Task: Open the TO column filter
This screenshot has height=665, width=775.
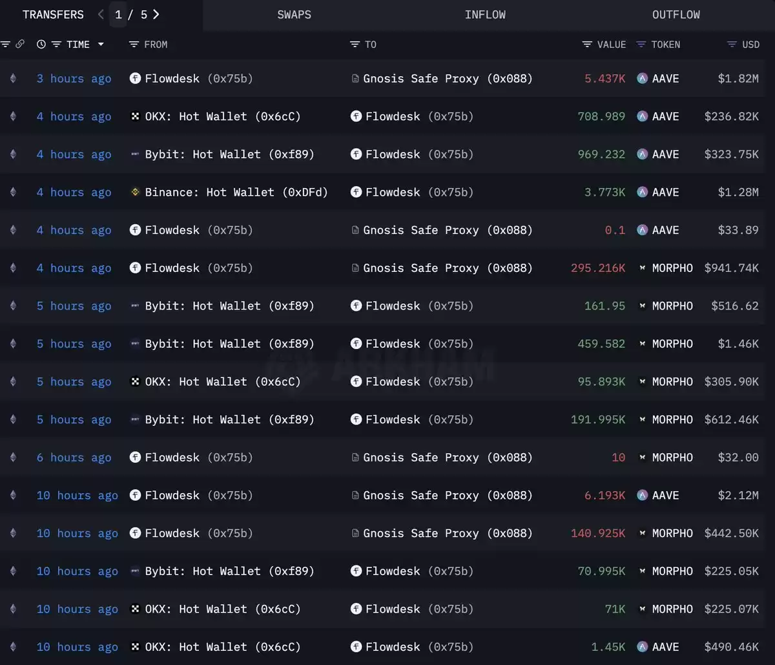Action: click(355, 44)
